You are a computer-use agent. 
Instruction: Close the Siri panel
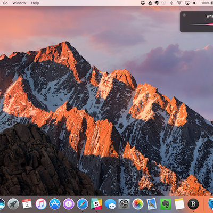(x=184, y=15)
